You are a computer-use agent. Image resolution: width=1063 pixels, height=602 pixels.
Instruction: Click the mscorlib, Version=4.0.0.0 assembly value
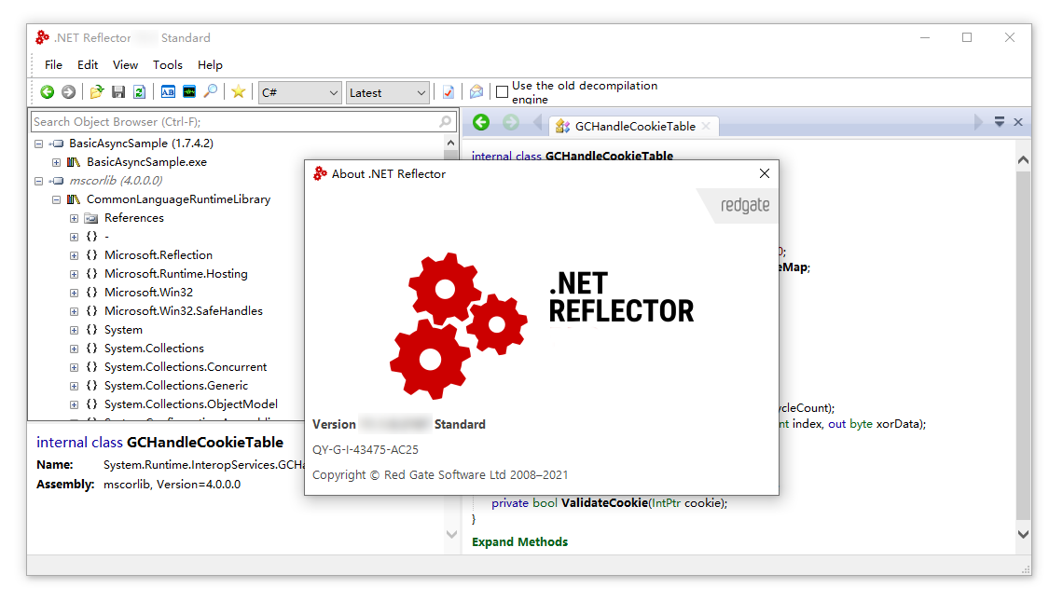click(172, 485)
